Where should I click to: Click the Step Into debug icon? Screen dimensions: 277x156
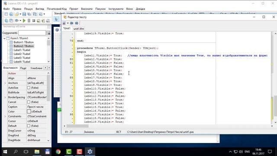point(39,20)
